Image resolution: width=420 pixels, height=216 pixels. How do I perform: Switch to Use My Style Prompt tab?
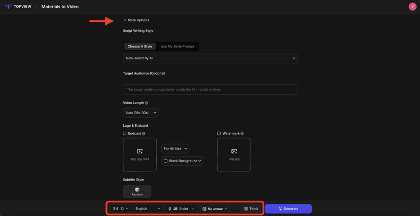point(177,46)
